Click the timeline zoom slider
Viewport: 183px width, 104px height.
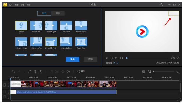pos(164,72)
